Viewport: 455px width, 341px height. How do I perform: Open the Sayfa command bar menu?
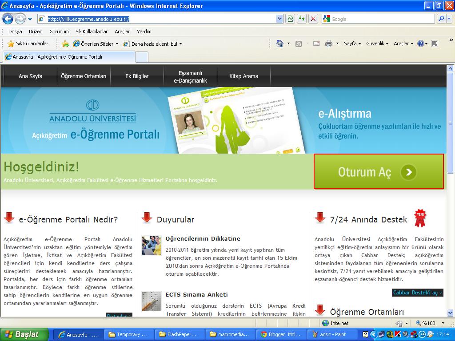pos(352,44)
